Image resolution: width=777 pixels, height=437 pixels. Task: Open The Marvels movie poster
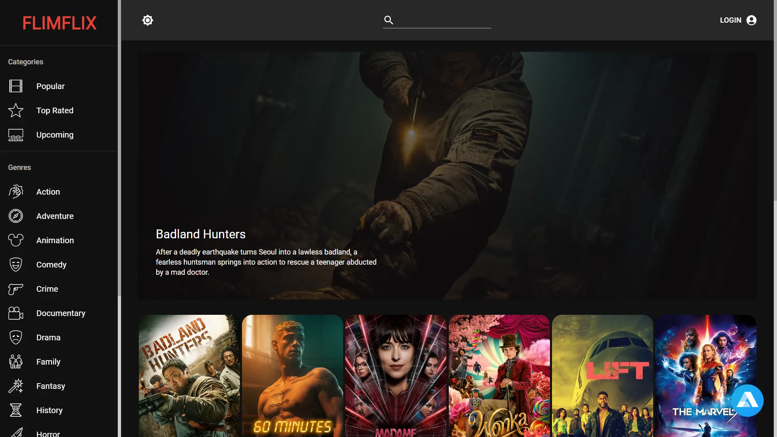point(706,376)
